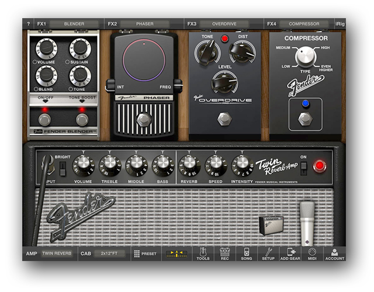Select the small cabinet thumbnail icon

click(271, 225)
